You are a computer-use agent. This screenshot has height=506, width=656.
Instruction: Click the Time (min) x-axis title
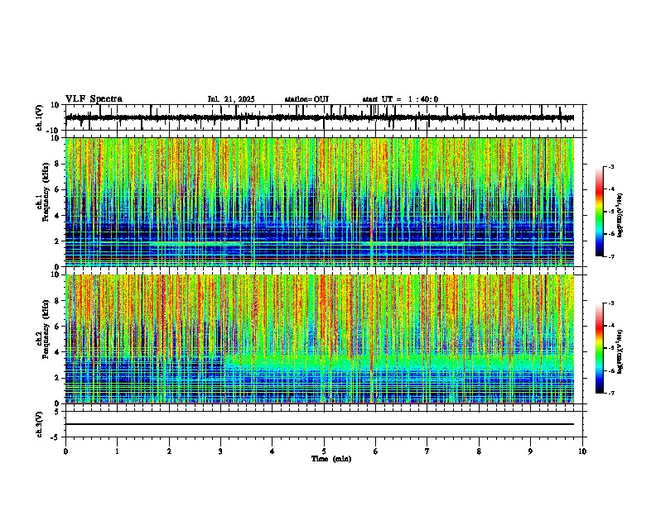[331, 459]
